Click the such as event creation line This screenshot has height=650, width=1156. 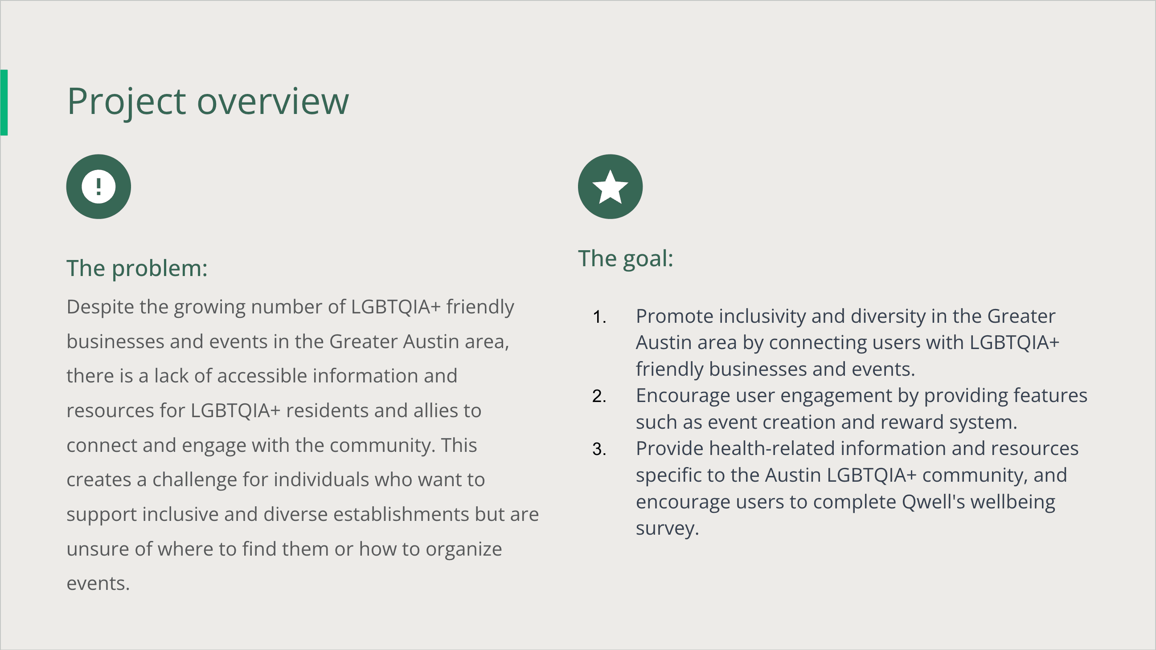pyautogui.click(x=826, y=422)
